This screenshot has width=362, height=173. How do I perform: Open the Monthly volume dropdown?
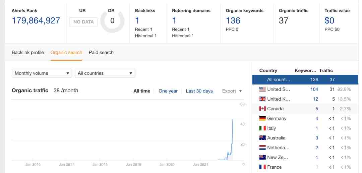[42, 73]
